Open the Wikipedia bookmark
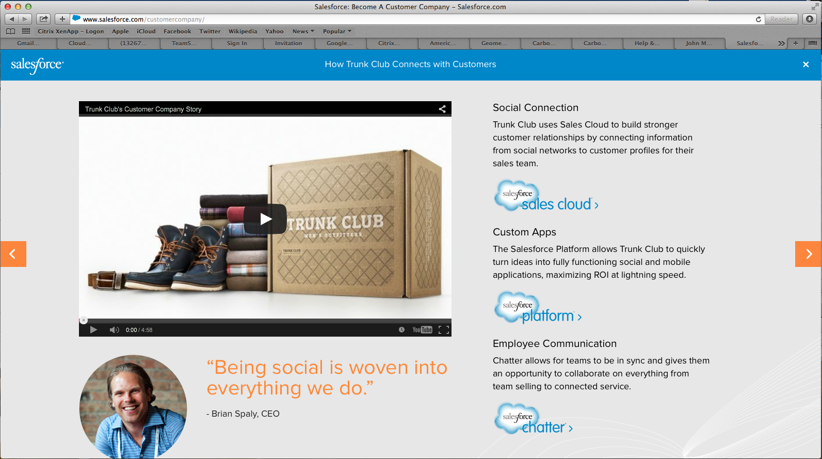Viewport: 822px width, 459px height. (243, 31)
